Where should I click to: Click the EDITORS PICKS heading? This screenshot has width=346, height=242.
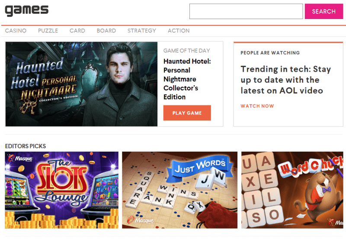click(26, 146)
